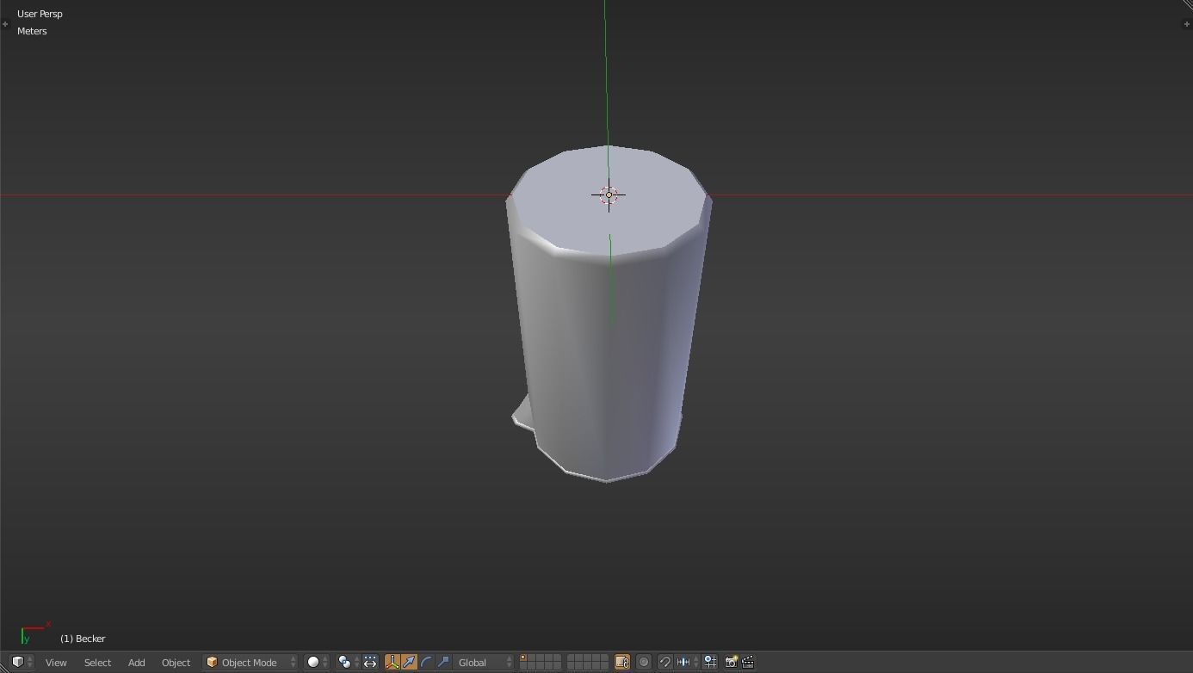Image resolution: width=1193 pixels, height=673 pixels.
Task: Click the 'Meters' unit label
Action: tap(32, 31)
